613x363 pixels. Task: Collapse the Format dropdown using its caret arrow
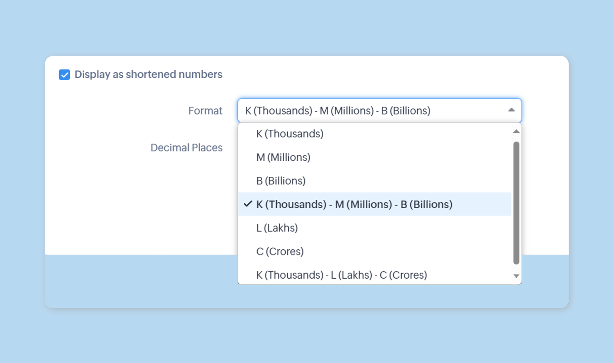tap(511, 110)
